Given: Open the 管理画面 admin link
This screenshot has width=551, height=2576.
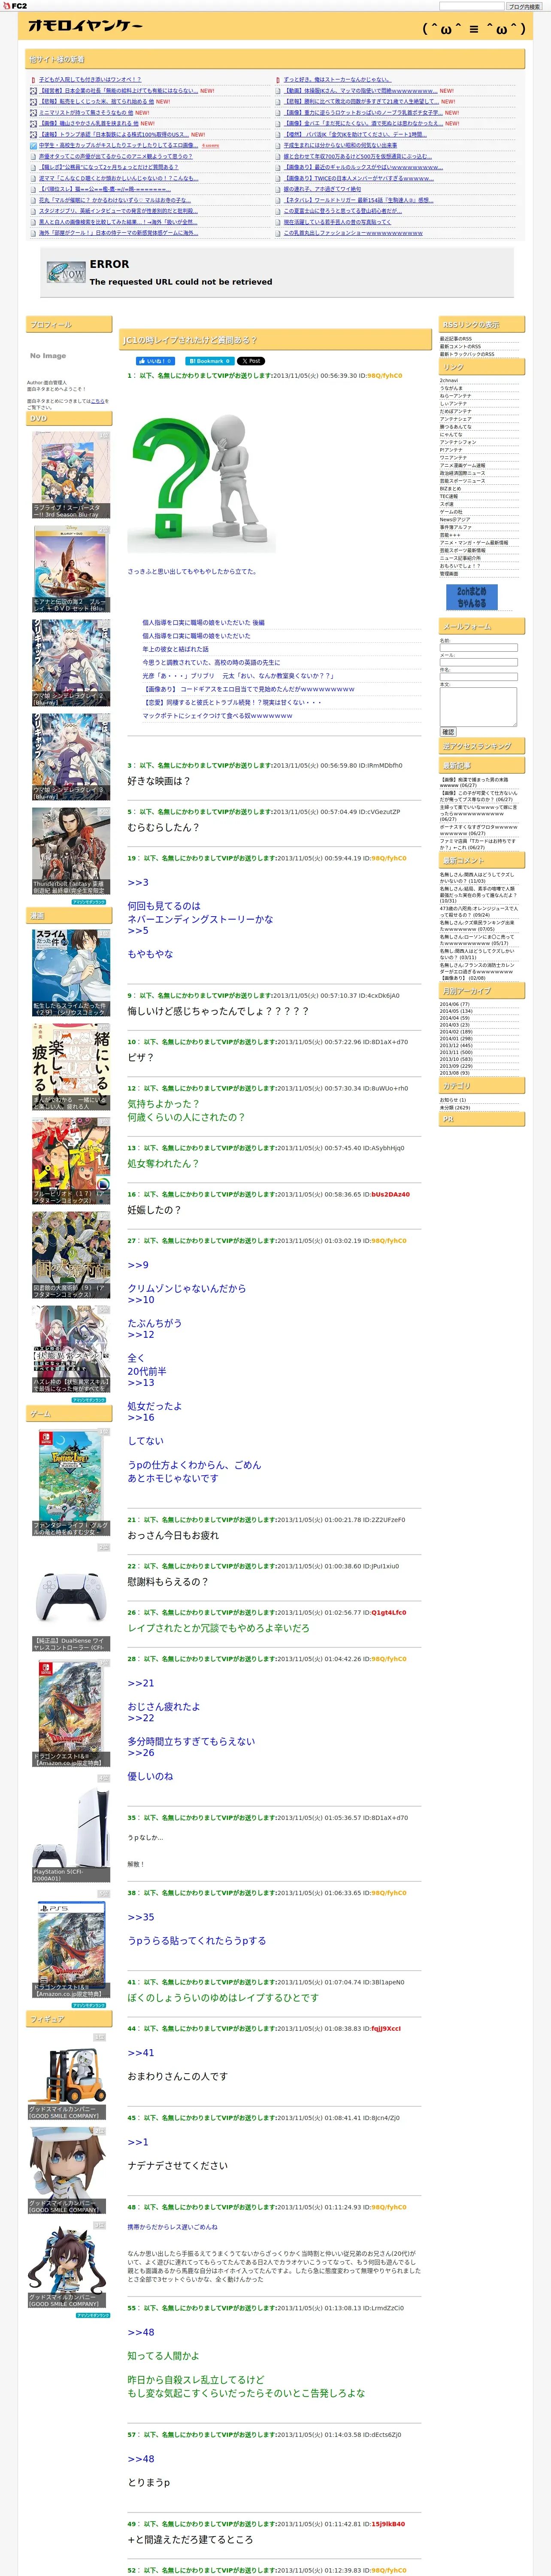Looking at the screenshot, I should [x=449, y=574].
